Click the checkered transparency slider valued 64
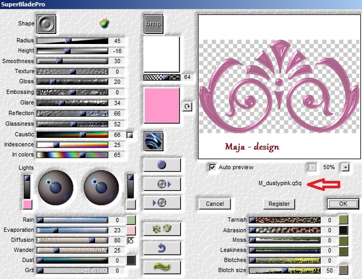 click(x=162, y=77)
